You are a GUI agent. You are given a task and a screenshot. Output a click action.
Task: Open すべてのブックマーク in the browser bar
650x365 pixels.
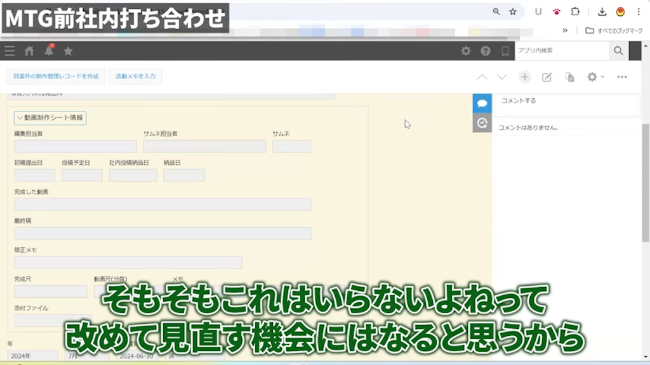(x=613, y=30)
